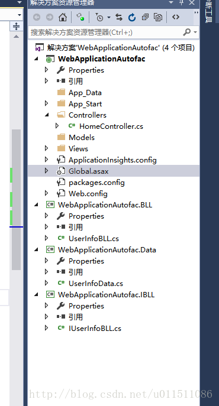Expand UserInfoBLL.cs node
This screenshot has height=406, width=219.
click(x=46, y=238)
